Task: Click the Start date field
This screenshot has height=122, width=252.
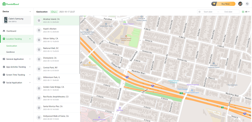Action: coord(208,12)
